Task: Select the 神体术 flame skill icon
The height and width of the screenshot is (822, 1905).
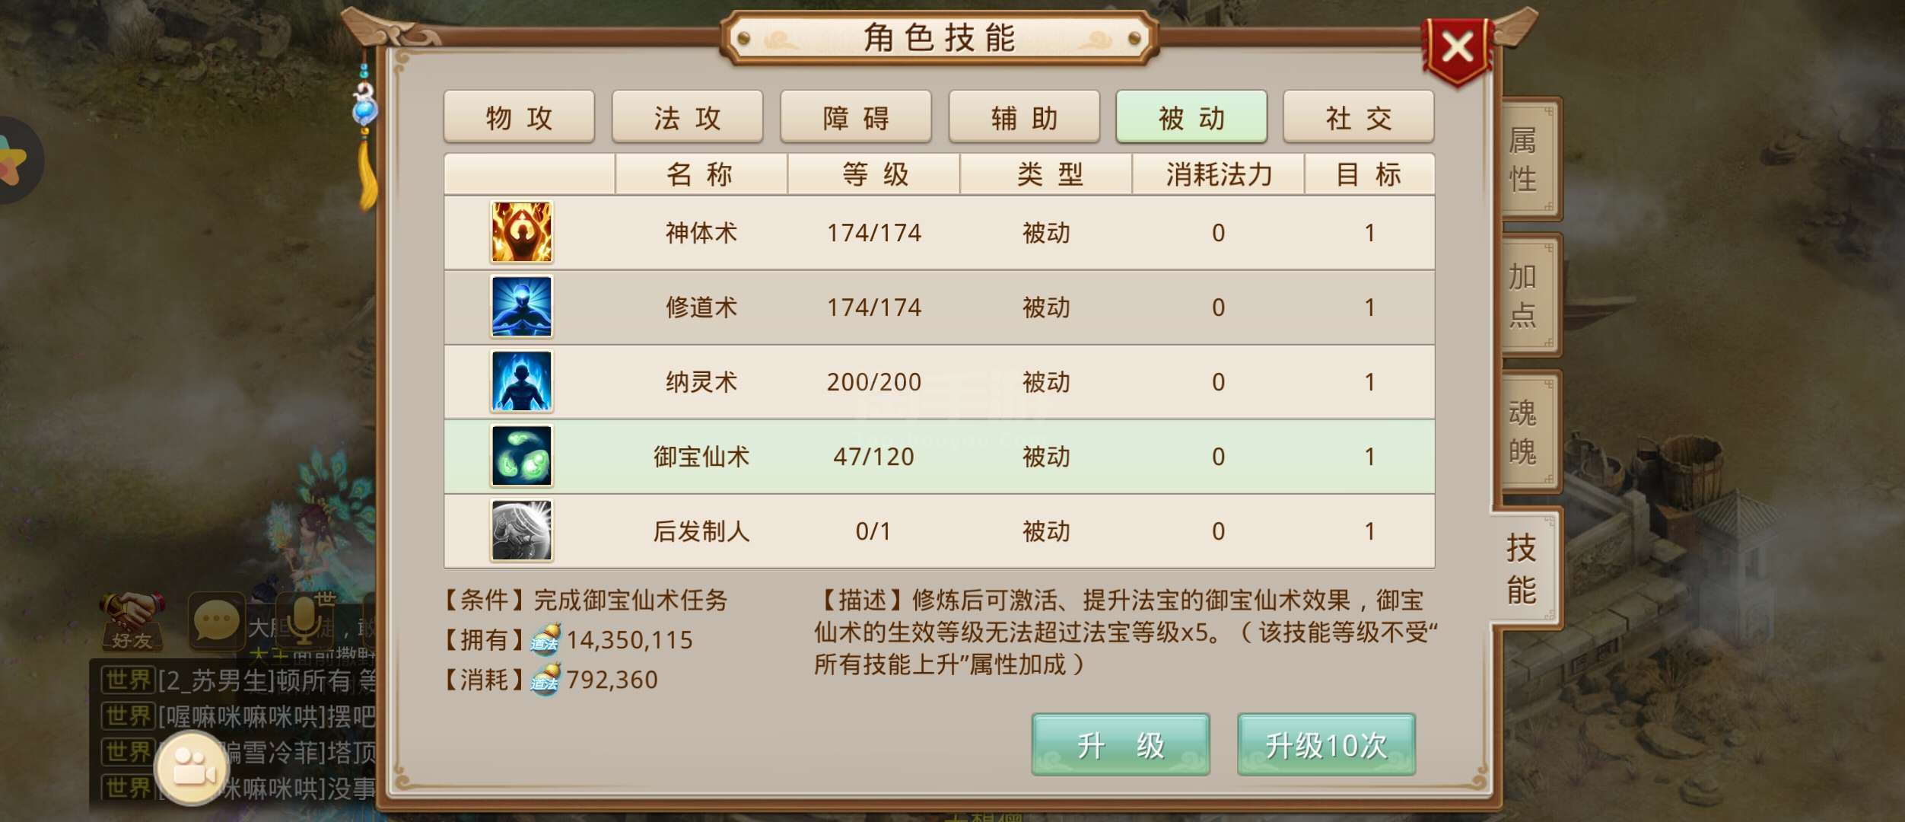Action: [521, 232]
